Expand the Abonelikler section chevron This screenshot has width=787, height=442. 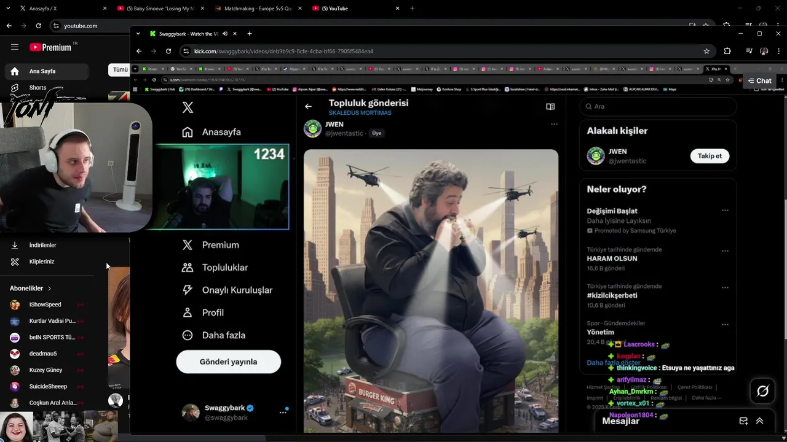[x=49, y=289]
